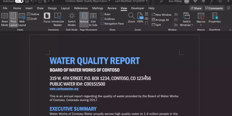This screenshot has width=232, height=116.
Task: Select Side to Side page movement
Action: click(x=93, y=20)
